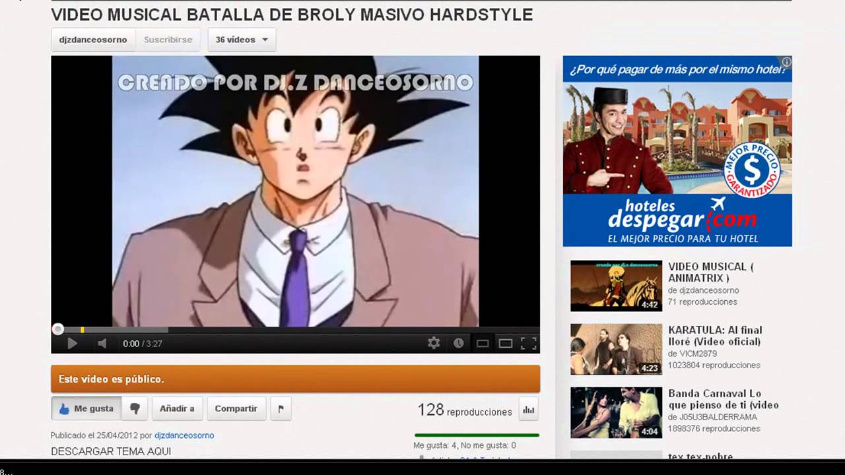Open the VIDEO MUSICAL ( ANIMATRIX ) thumbnail
The height and width of the screenshot is (475, 845).
[x=616, y=286]
